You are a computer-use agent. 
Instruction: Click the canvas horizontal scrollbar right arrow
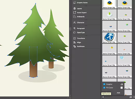68,98
